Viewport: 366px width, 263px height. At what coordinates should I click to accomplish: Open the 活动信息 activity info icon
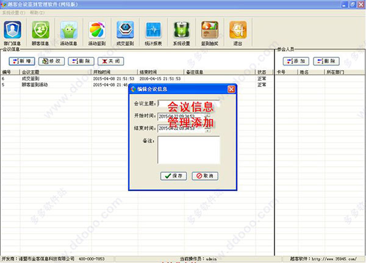coord(68,32)
